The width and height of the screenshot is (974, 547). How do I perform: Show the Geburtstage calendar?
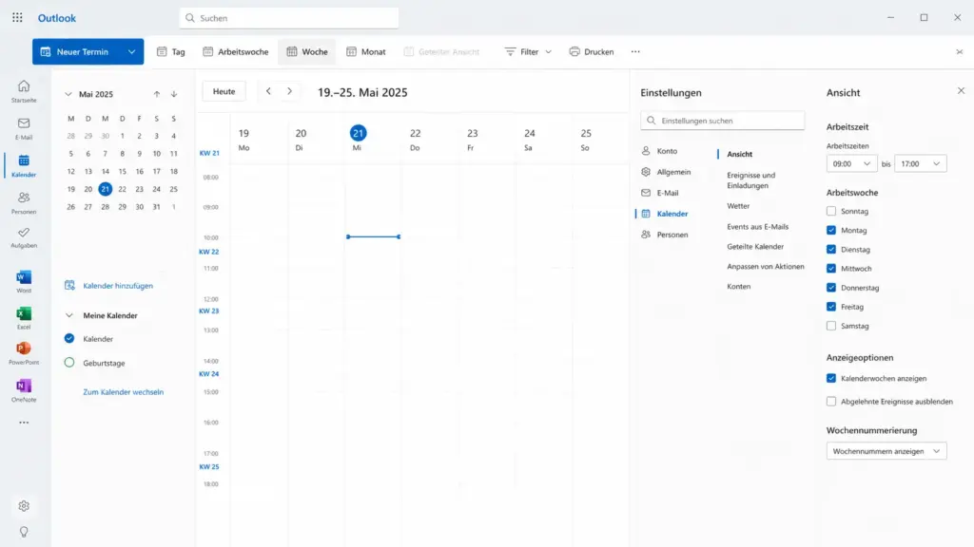[x=69, y=363]
